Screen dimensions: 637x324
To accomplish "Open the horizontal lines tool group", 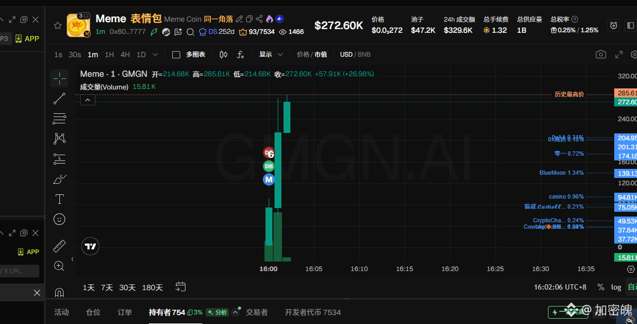I will coord(59,119).
